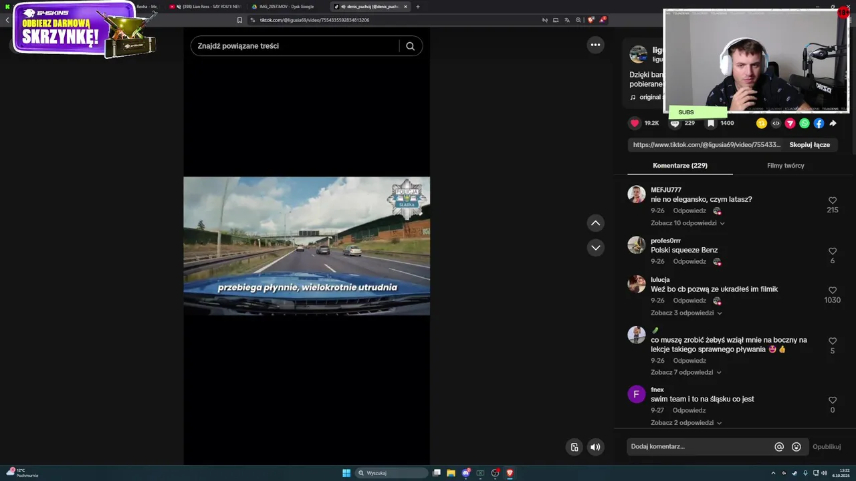Screen dimensions: 856x481
Task: Open the three-dots more options menu
Action: (x=595, y=45)
